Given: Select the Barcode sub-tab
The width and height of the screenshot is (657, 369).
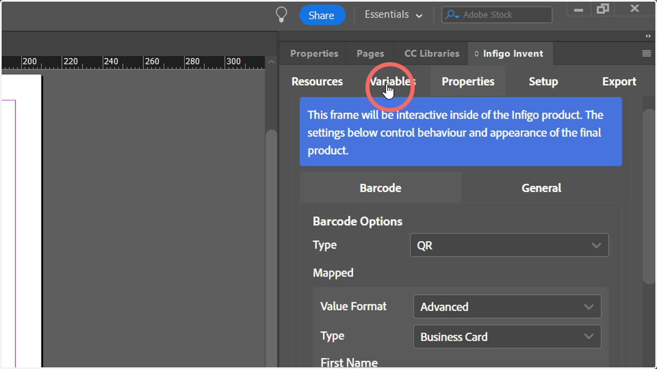Looking at the screenshot, I should [x=381, y=188].
